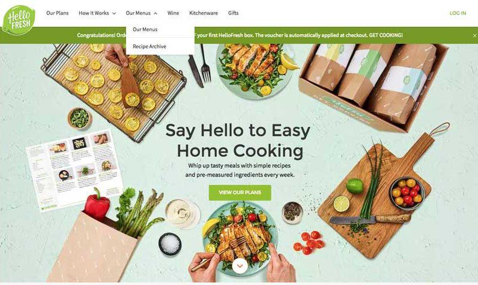Collapse the Our Menus dropdown arrow
This screenshot has width=478, height=285.
(156, 13)
